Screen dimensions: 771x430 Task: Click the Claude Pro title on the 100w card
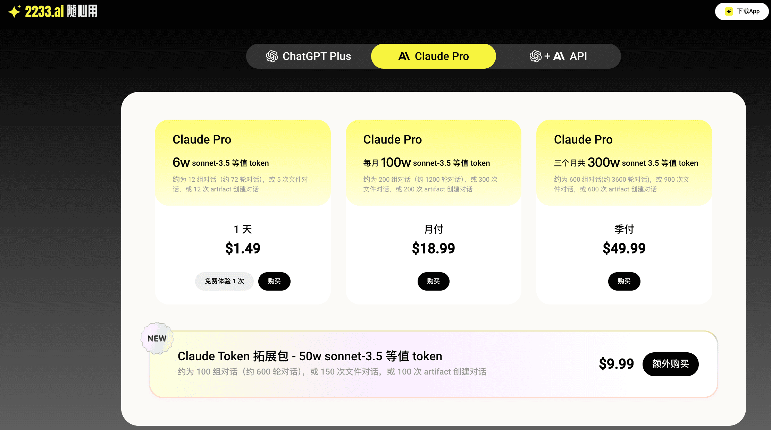[393, 139]
